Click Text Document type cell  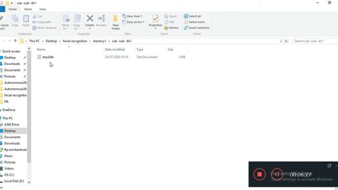pyautogui.click(x=147, y=57)
